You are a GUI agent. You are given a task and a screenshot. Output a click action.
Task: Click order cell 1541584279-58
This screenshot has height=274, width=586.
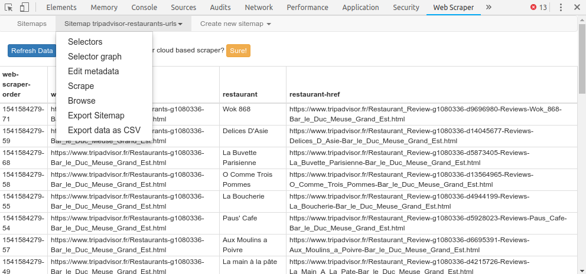[x=24, y=180]
